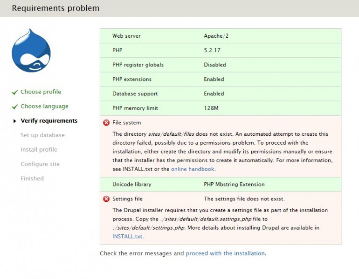Viewport: 359px width, 279px height.
Task: Click the red error icon for File system
Action: pos(106,123)
